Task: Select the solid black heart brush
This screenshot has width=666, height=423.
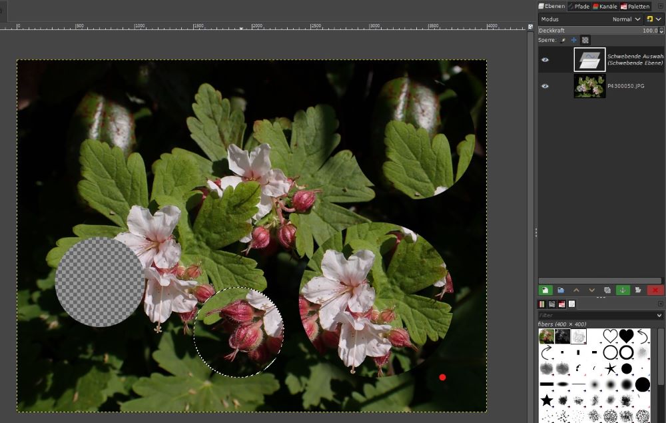Action: 626,335
